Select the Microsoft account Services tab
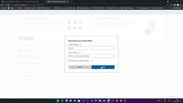This screenshot has height=103, width=183. [58, 2]
